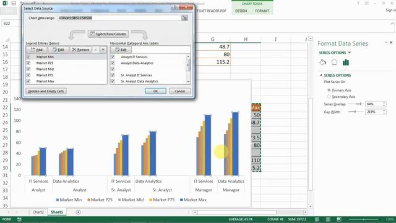Screen dimensions: 396x223
Task: Increase Gap Width spinner value
Action: tap(384, 110)
